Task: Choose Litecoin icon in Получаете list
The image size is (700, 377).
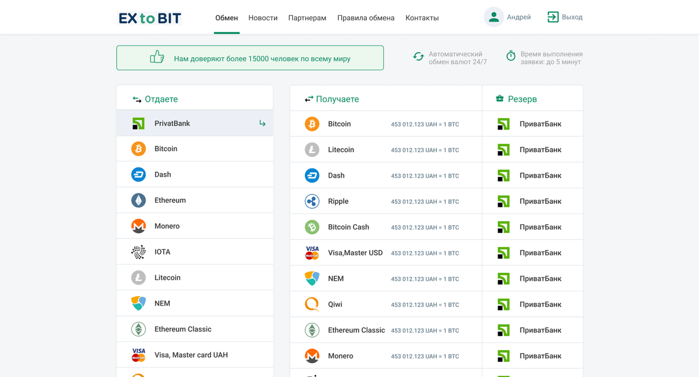Action: pos(312,150)
